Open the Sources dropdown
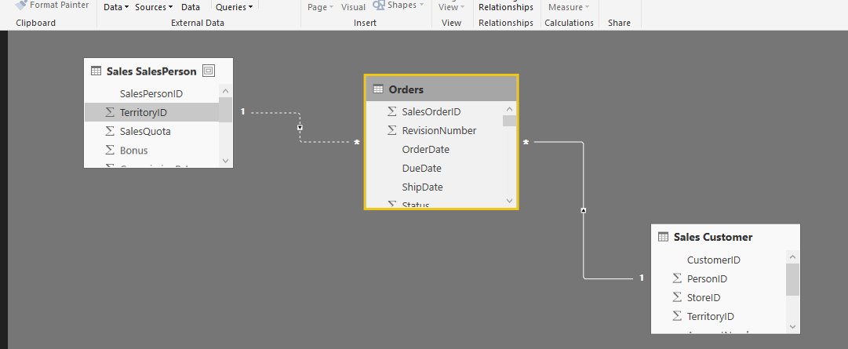Screen dimensions: 848x349 154,7
